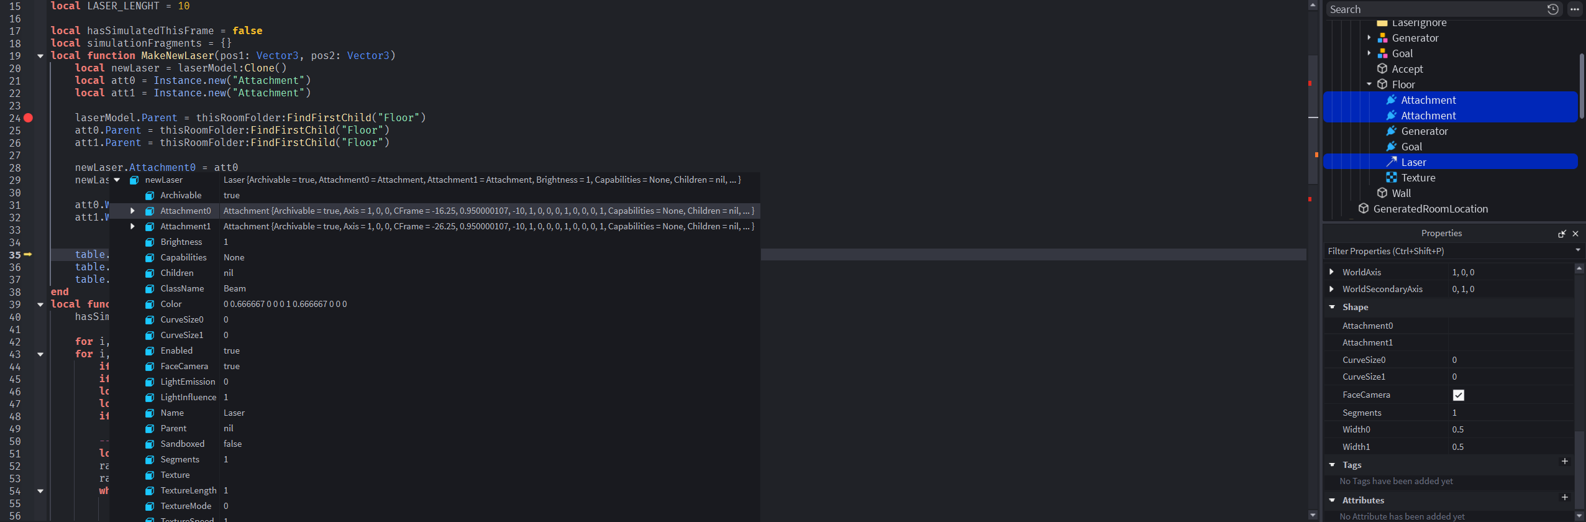Click the Accept part cube icon
This screenshot has height=522, width=1586.
[1382, 68]
